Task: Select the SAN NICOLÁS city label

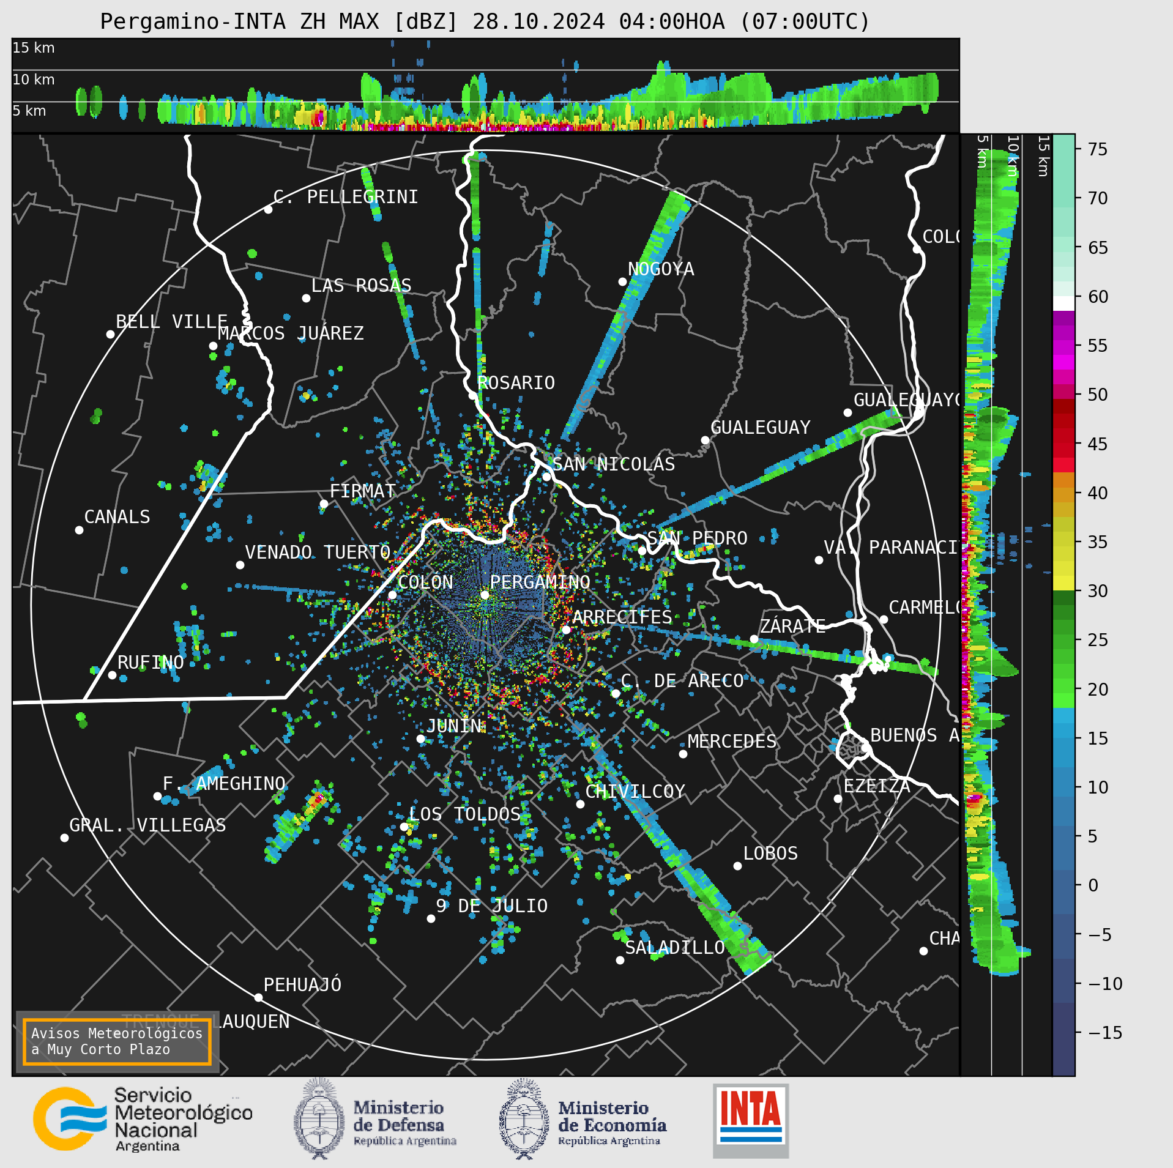Action: [x=614, y=464]
